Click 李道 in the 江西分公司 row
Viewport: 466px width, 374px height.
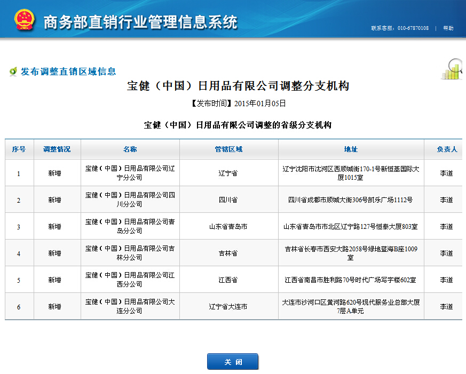446,280
